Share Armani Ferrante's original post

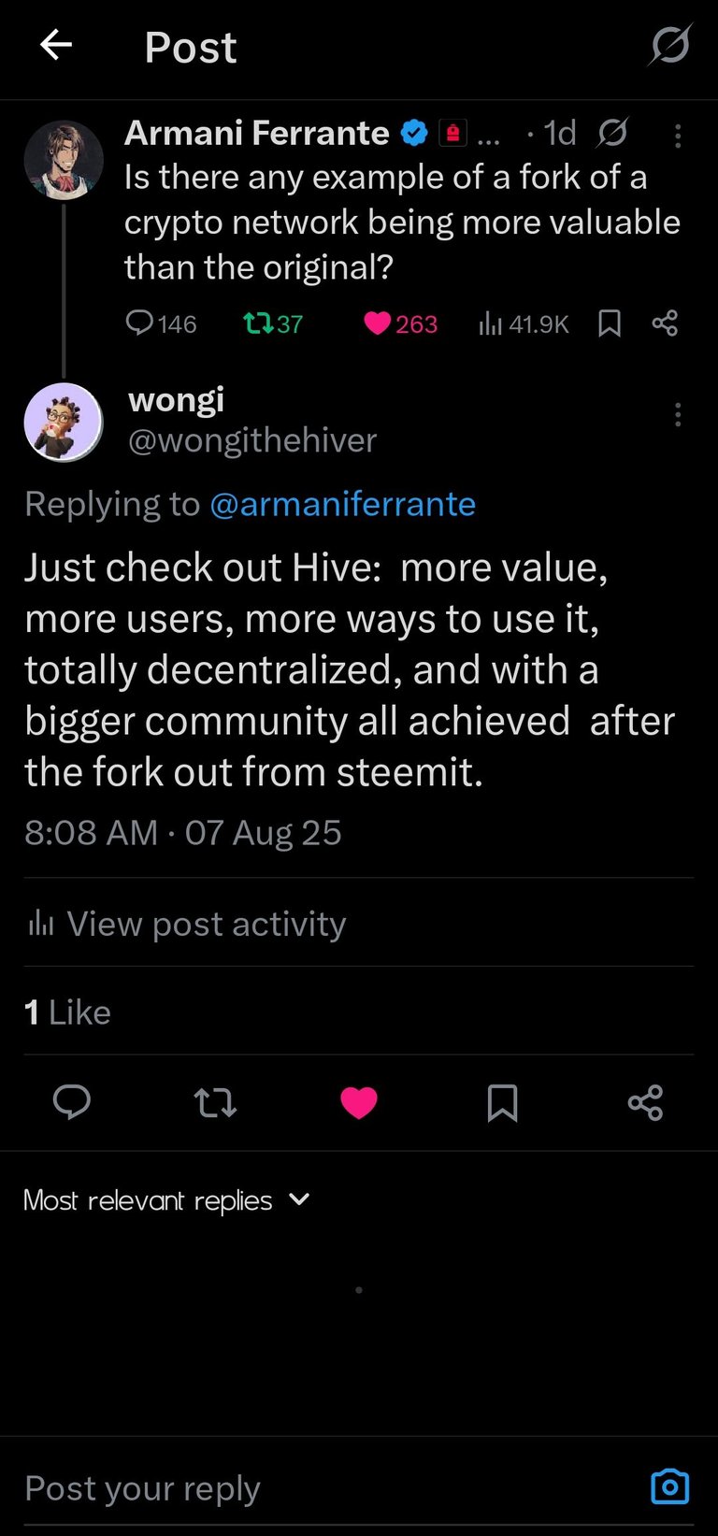[665, 323]
